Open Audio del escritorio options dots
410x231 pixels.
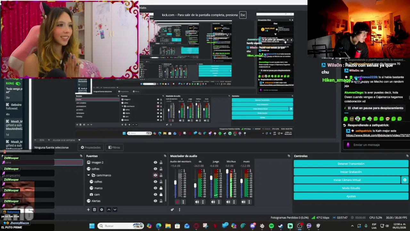183,202
